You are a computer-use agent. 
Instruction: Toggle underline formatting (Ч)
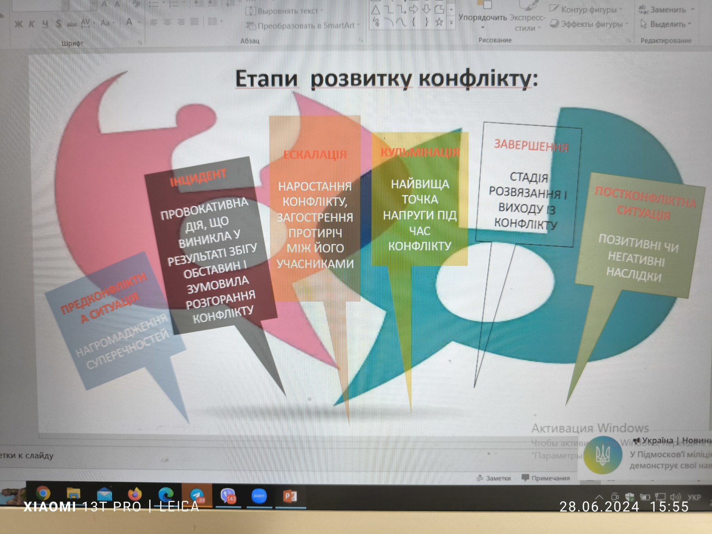45,24
